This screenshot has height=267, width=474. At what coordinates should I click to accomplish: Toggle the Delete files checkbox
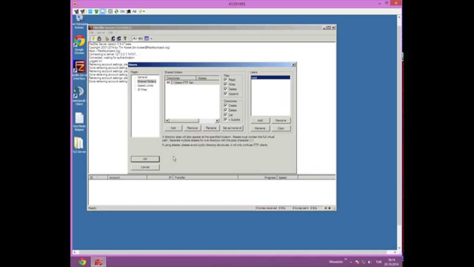coord(225,89)
